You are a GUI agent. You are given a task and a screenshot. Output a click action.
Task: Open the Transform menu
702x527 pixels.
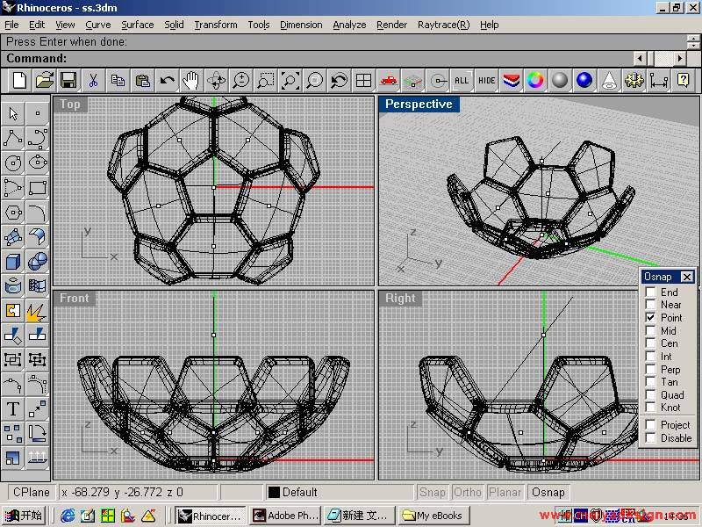(x=215, y=25)
